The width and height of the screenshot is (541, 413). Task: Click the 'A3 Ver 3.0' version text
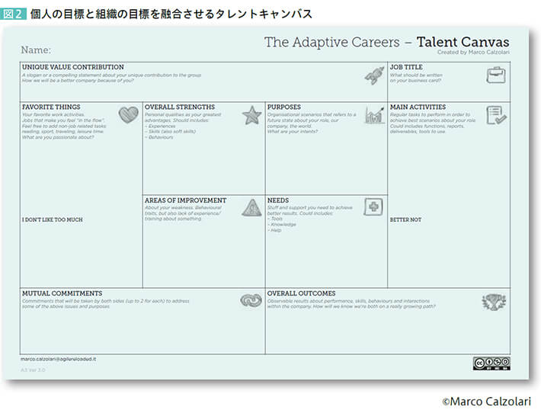[x=33, y=370]
